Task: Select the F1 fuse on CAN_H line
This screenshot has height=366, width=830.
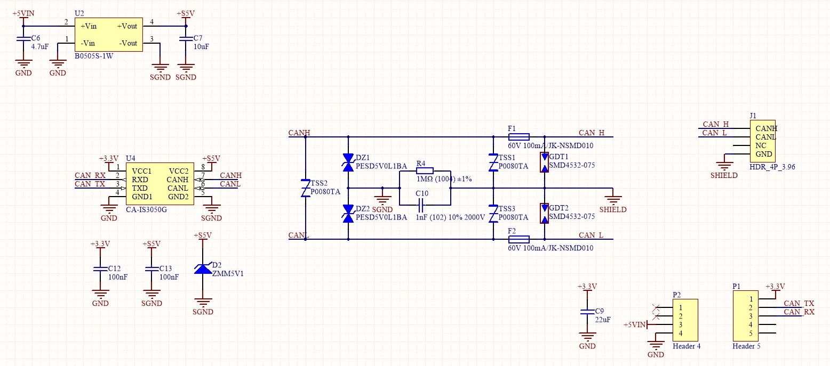Action: [518, 137]
